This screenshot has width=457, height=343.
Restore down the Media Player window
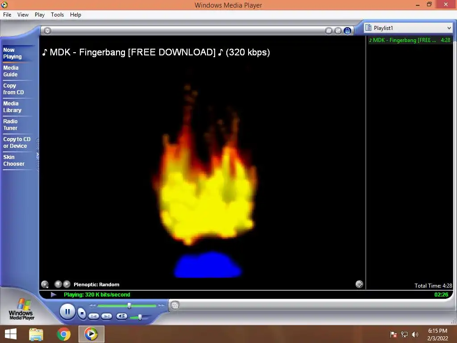coord(429,4)
